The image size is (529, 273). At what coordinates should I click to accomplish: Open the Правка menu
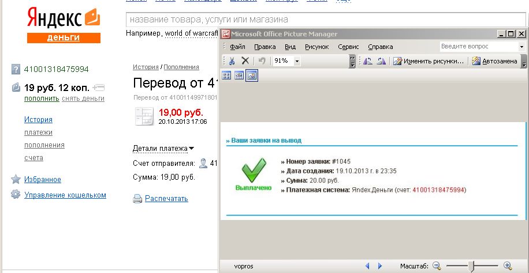point(265,47)
